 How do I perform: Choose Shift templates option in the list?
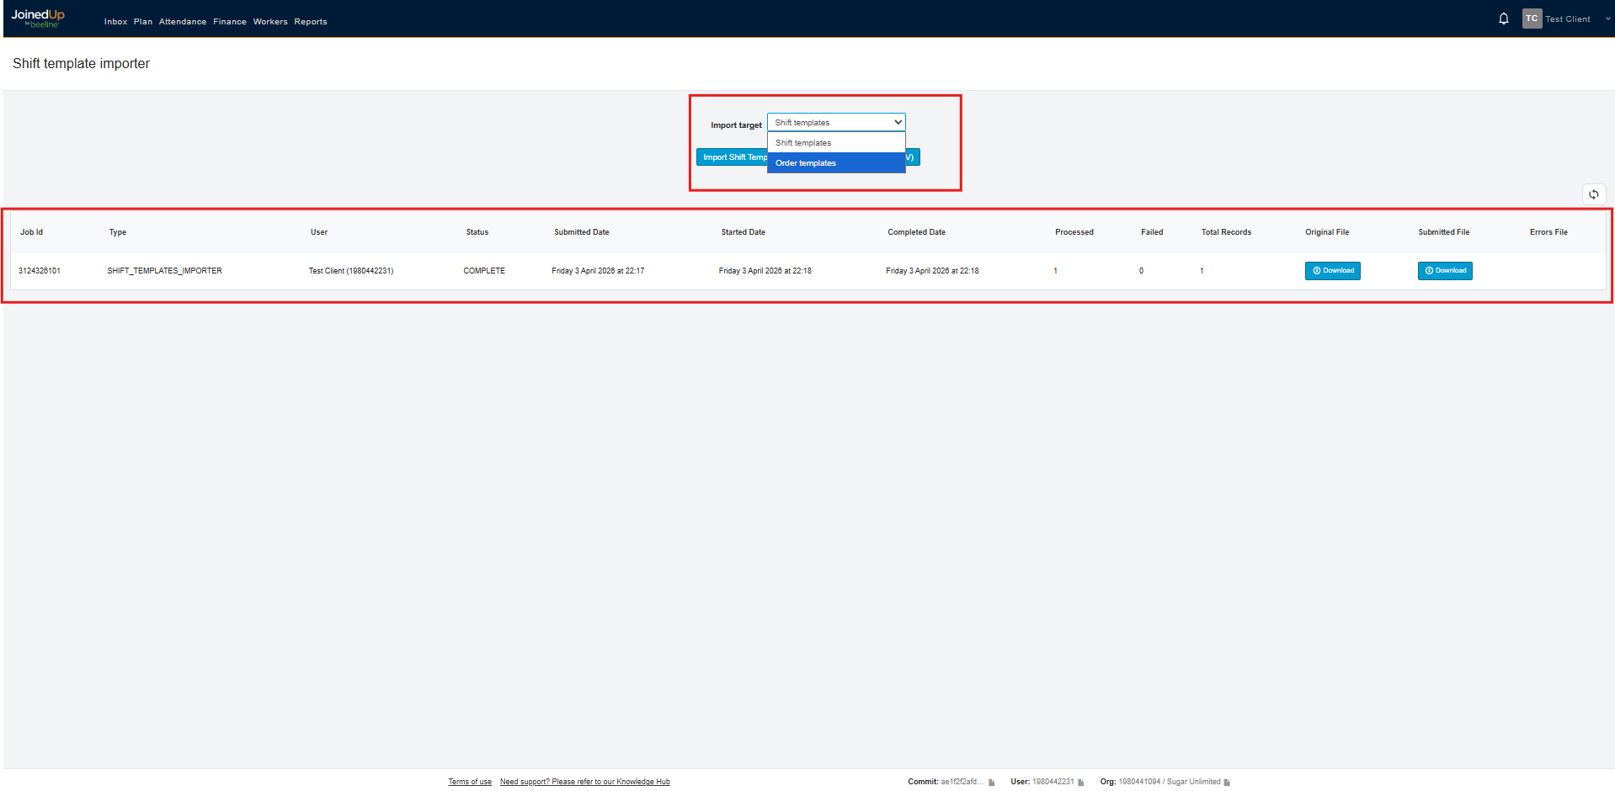point(835,143)
